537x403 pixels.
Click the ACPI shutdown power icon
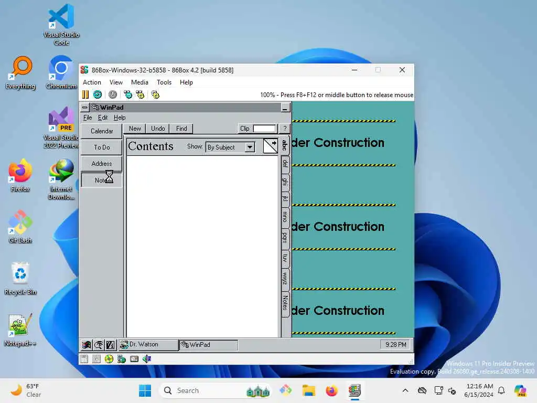click(113, 94)
